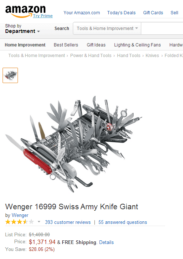Click the star rating icons
The width and height of the screenshot is (183, 259).
click(x=19, y=222)
